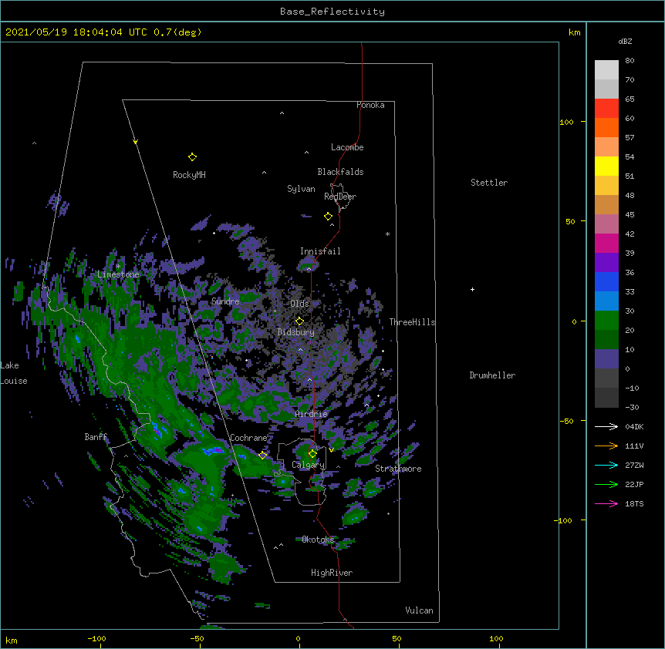Image resolution: width=665 pixels, height=649 pixels.
Task: Click the Limestone label
Action: (118, 274)
